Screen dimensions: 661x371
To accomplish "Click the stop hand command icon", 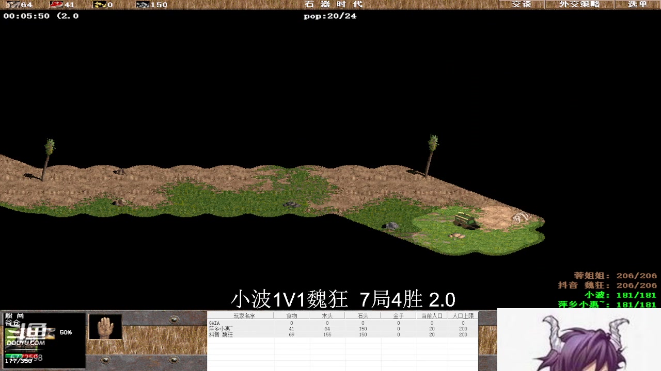I will point(105,327).
